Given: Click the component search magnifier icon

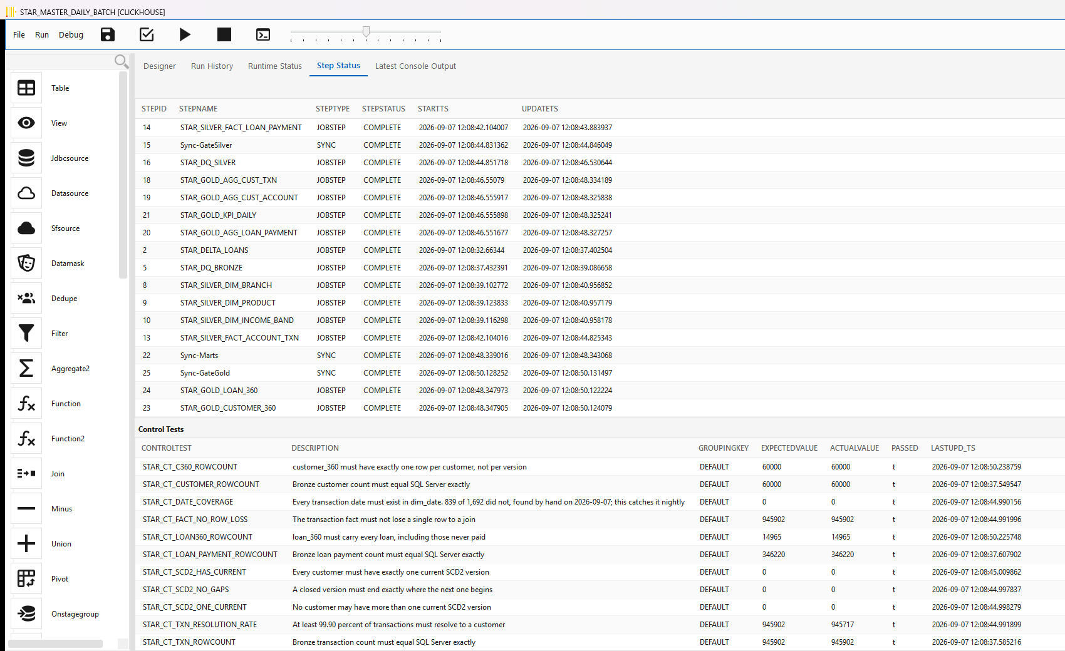Looking at the screenshot, I should (122, 61).
